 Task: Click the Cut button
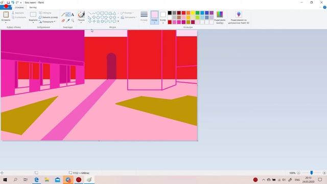tap(18, 13)
